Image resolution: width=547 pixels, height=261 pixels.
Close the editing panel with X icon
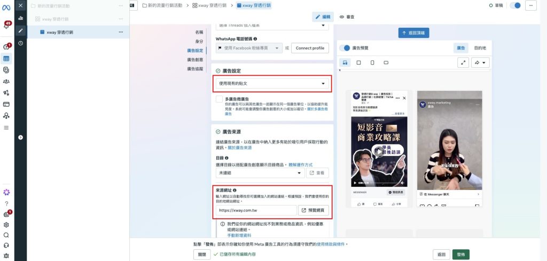pyautogui.click(x=21, y=5)
